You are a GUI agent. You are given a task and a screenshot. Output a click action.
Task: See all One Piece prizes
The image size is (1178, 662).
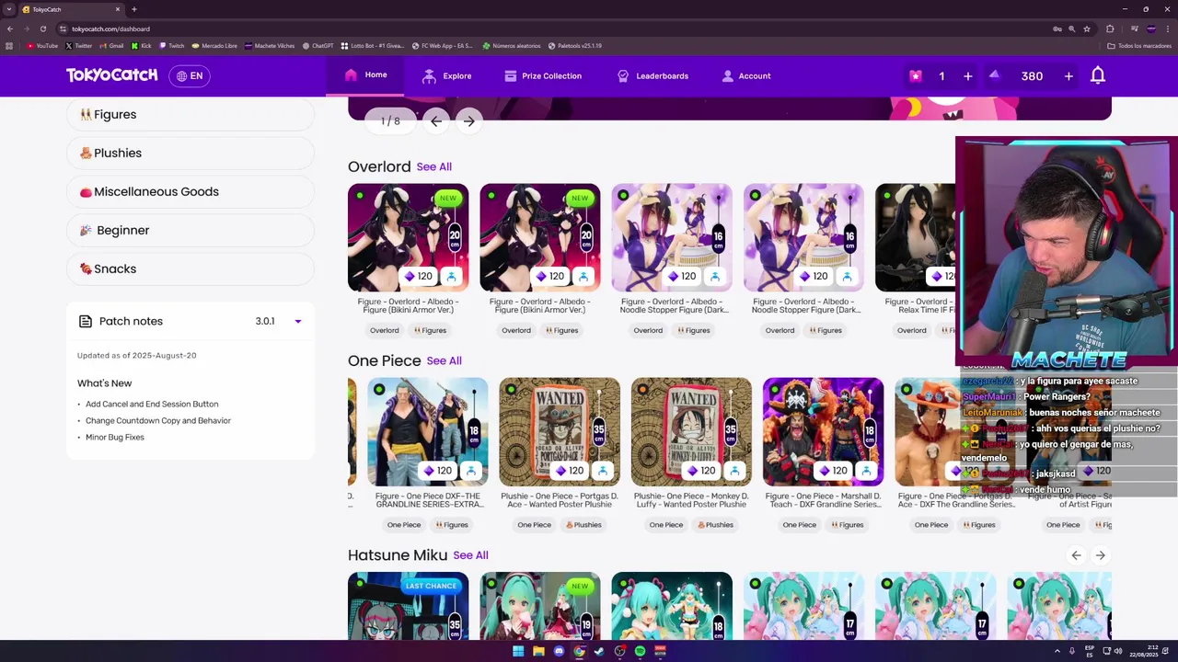[x=444, y=360]
